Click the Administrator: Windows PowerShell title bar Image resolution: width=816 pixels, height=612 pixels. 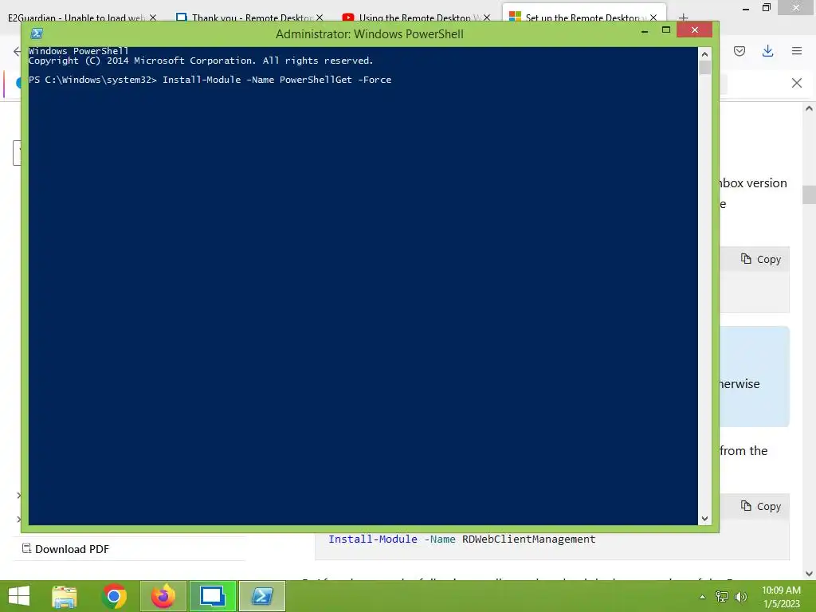coord(370,33)
